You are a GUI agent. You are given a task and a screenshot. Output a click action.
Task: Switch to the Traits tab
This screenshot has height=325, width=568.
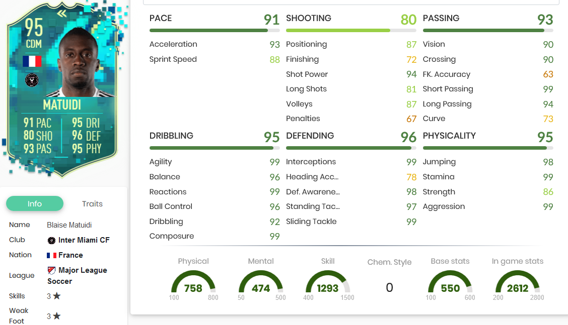(92, 203)
